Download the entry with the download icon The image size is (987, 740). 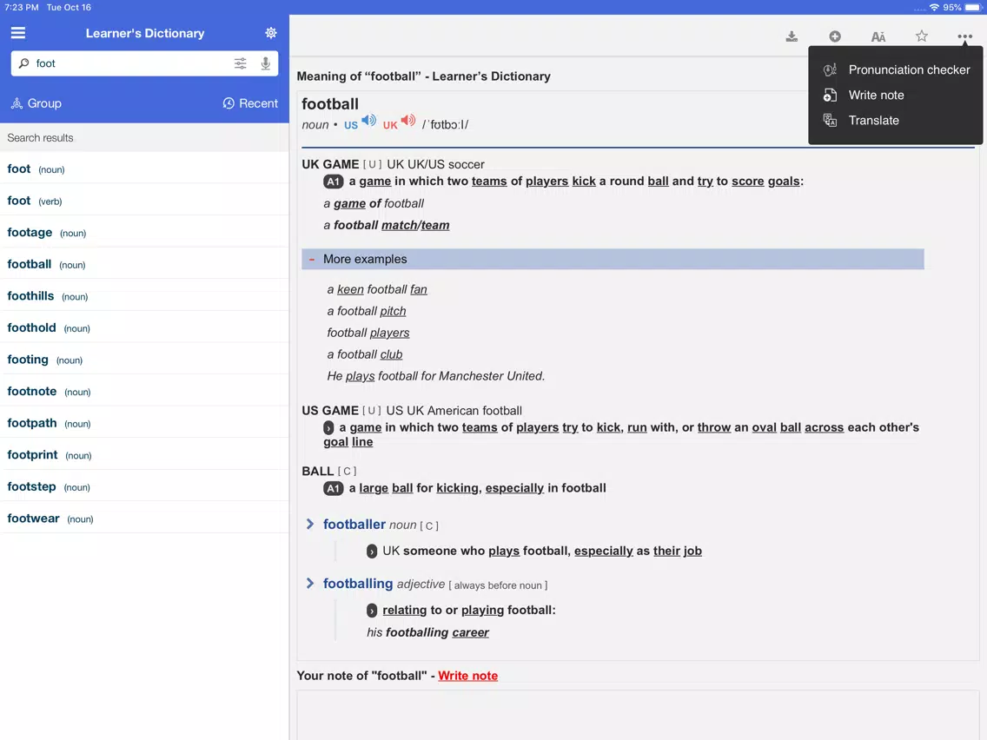(792, 36)
